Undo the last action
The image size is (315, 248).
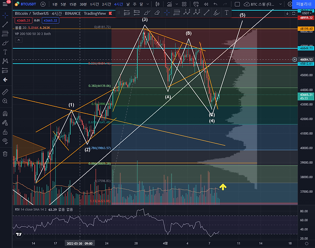coord(215,4)
